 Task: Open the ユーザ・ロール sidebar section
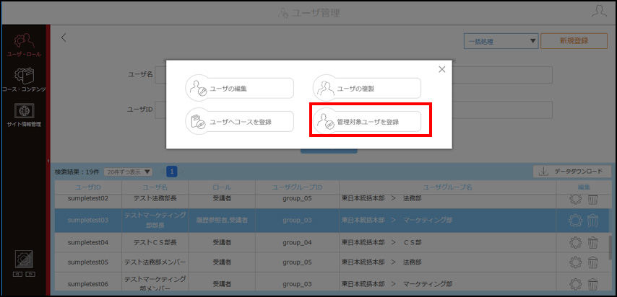(x=24, y=46)
